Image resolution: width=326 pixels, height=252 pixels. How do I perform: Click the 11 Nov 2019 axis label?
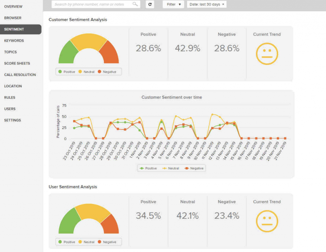[x=207, y=151]
